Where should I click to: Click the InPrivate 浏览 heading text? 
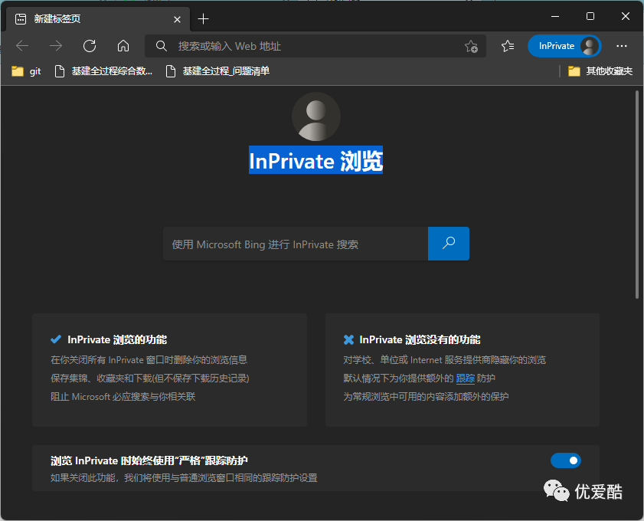click(x=315, y=160)
